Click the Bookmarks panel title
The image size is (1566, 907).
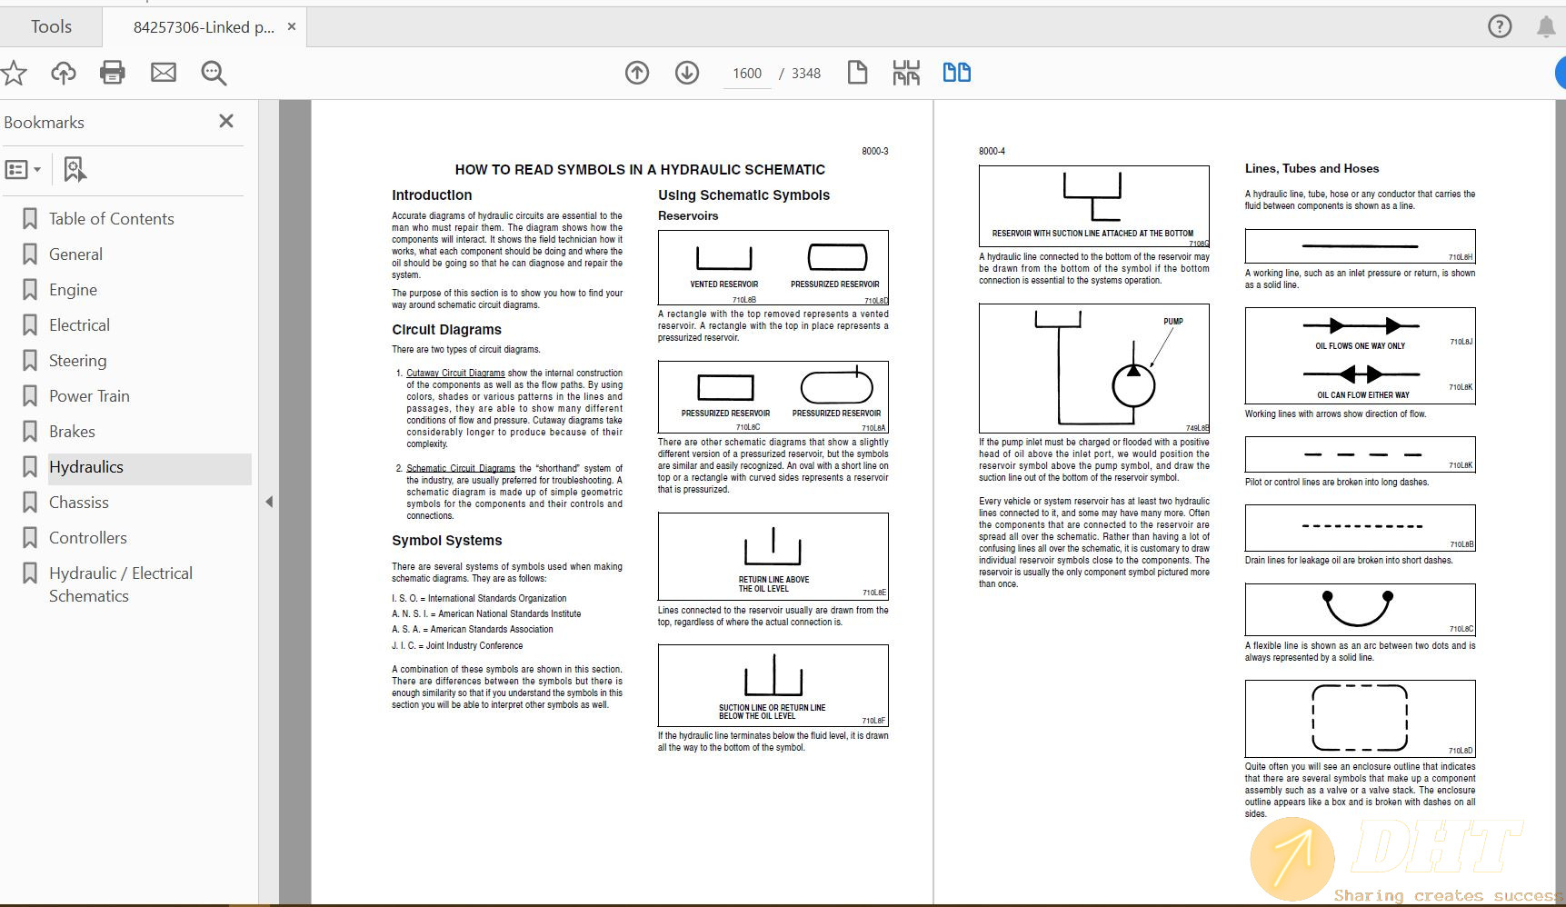44,123
